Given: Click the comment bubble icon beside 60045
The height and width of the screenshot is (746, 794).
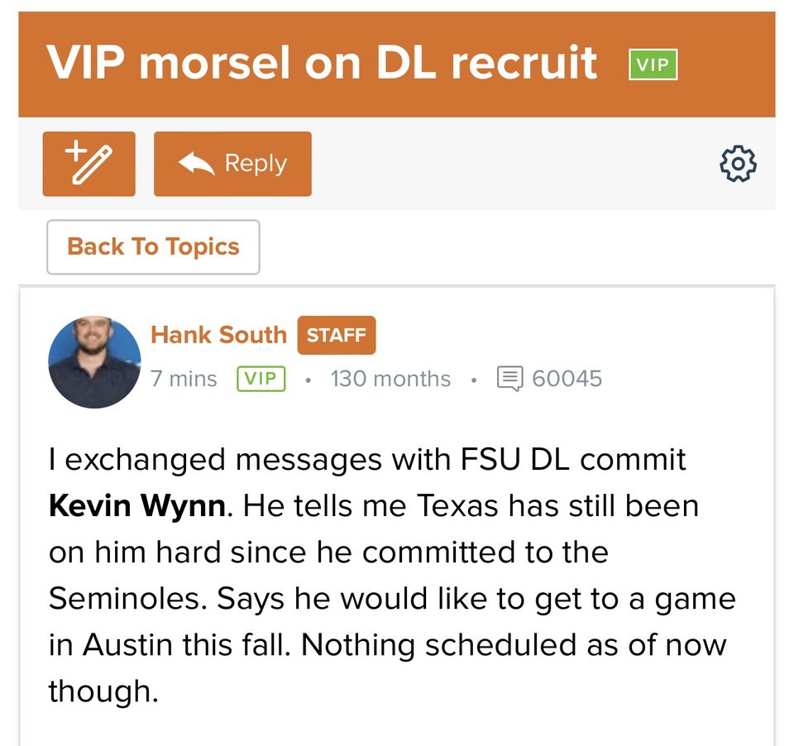Looking at the screenshot, I should pyautogui.click(x=510, y=379).
